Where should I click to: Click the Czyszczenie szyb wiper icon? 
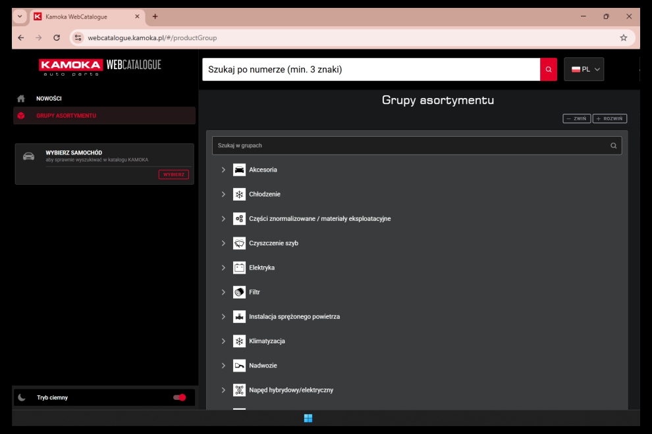coord(239,243)
